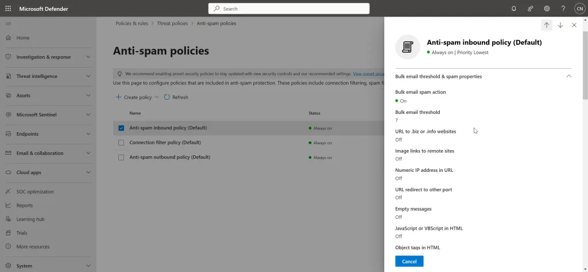
Task: Click the Email & collaboration envelope icon
Action: click(x=8, y=153)
